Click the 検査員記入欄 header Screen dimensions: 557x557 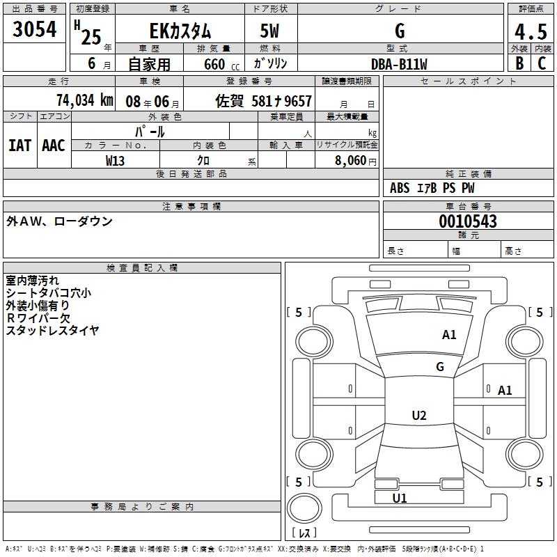[x=142, y=268]
